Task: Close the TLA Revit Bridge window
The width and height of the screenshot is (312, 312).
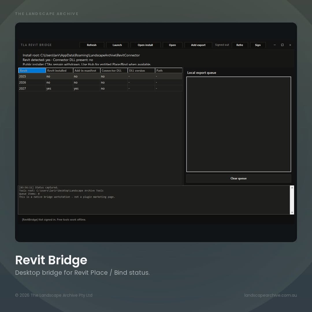Action: click(x=290, y=45)
